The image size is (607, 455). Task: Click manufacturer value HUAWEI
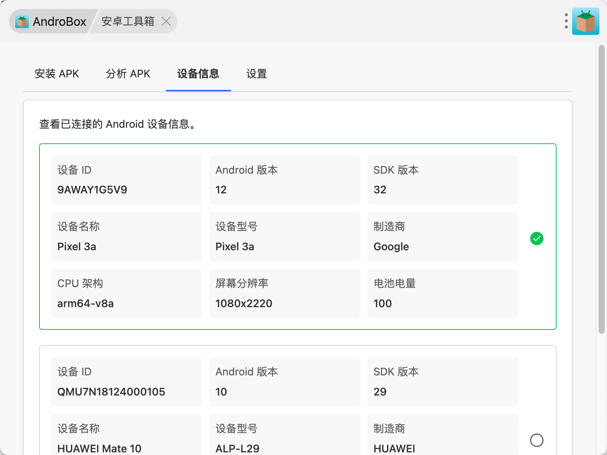click(394, 449)
